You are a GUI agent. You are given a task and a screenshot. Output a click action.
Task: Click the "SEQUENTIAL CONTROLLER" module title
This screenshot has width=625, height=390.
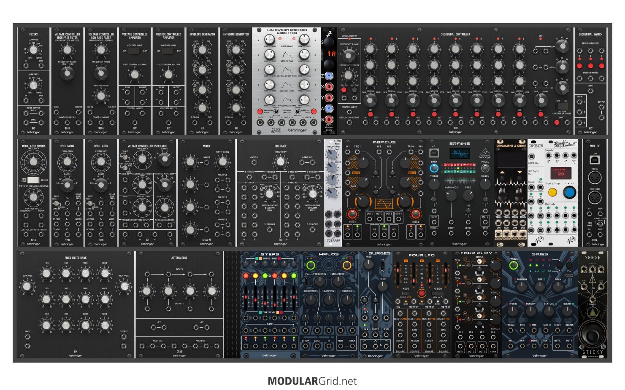[x=455, y=35]
